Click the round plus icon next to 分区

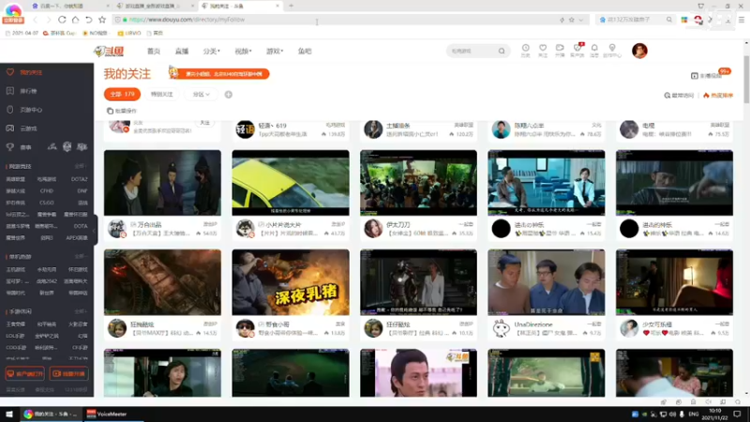[x=228, y=95]
